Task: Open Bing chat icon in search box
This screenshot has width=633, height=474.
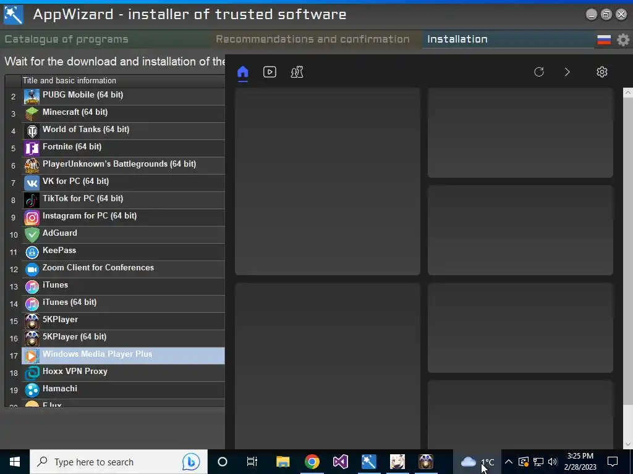Action: [x=191, y=462]
